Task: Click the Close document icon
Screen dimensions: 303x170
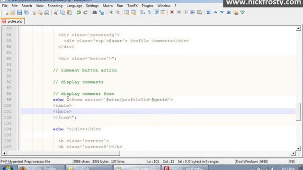Action: pos(34,13)
